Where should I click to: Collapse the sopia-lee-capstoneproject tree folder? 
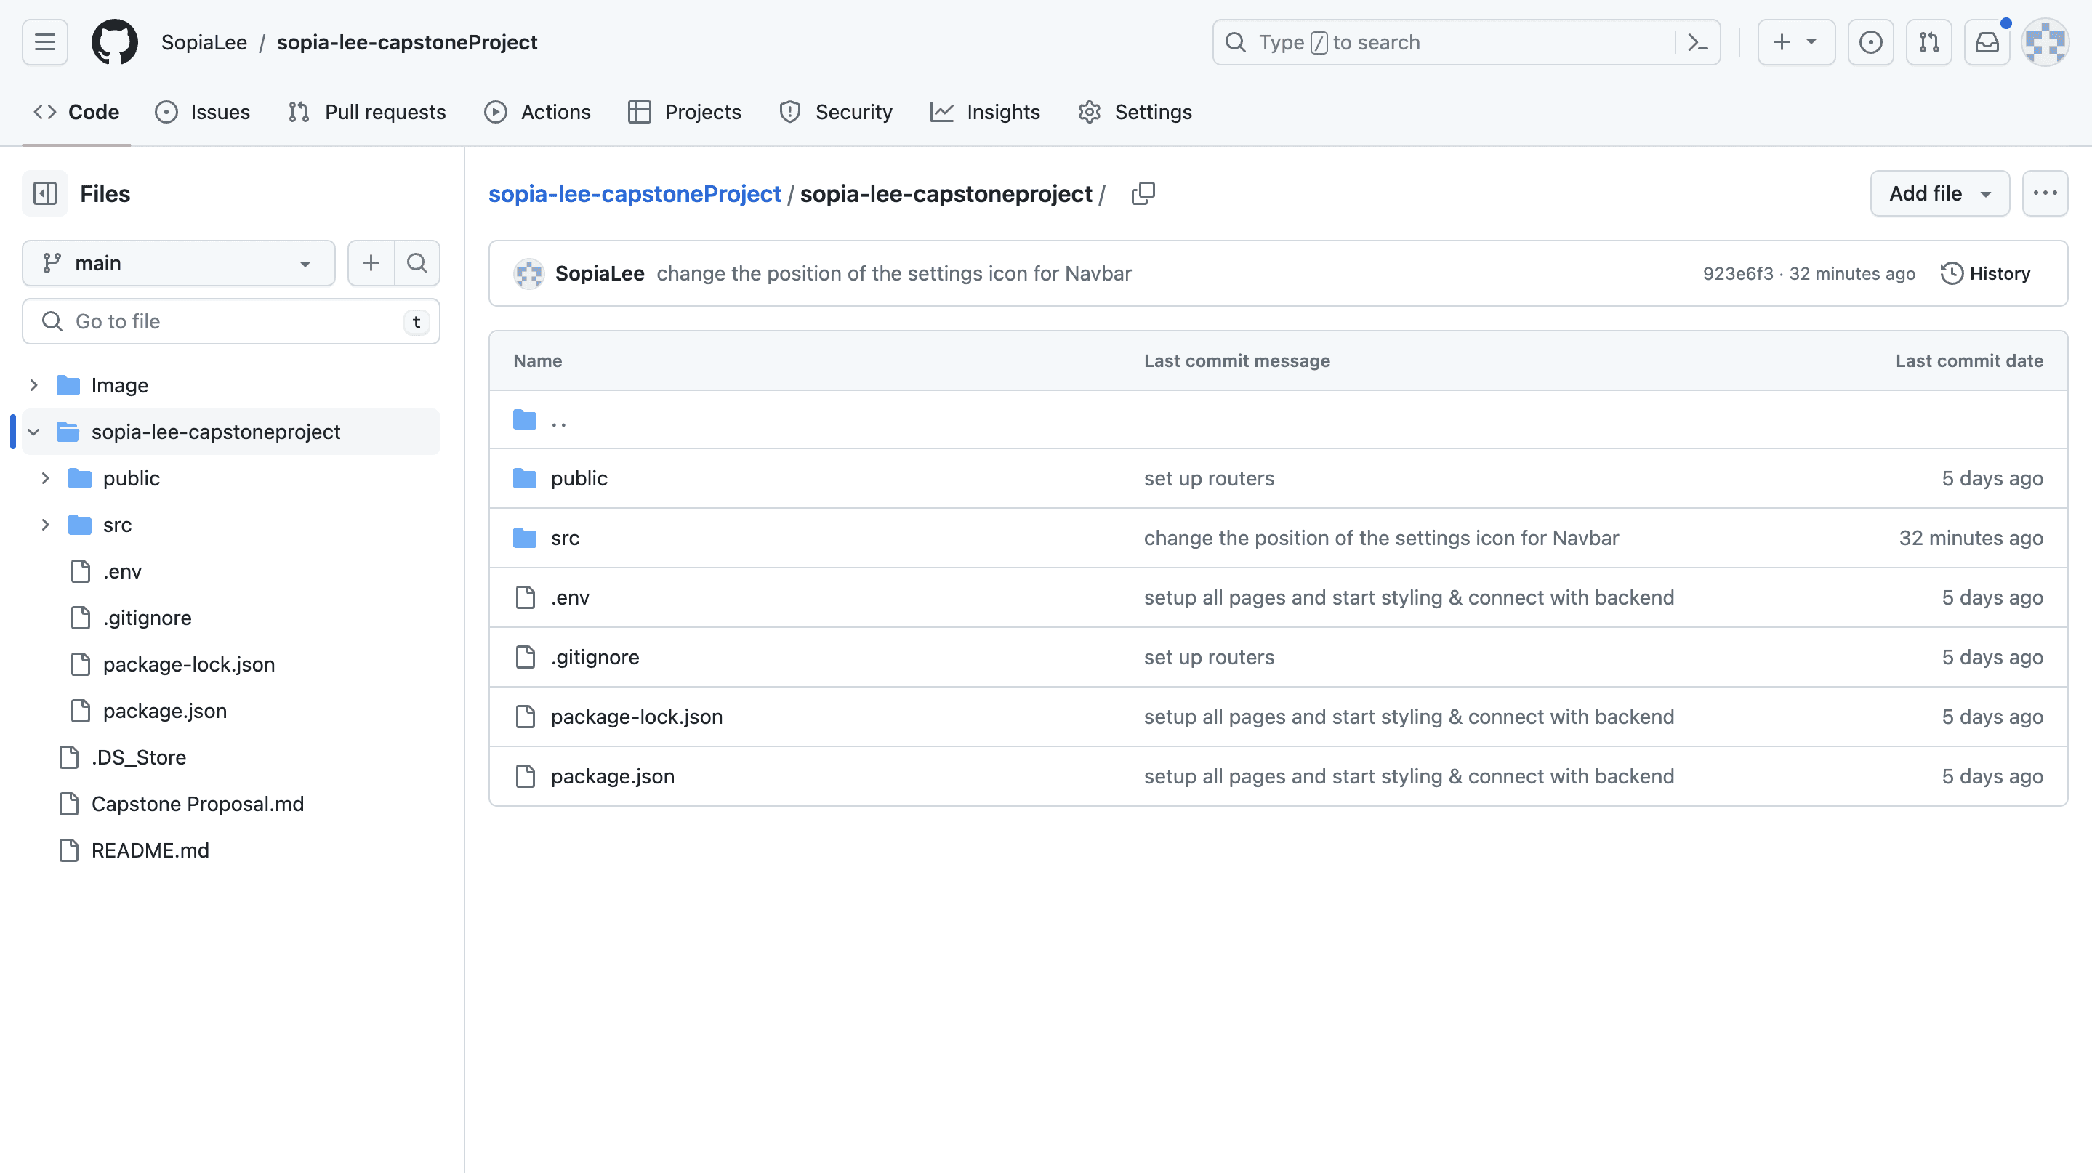(x=34, y=432)
